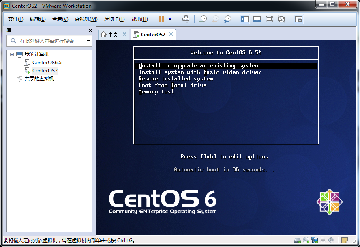Open the library search dropdown arrow
Image resolution: width=360 pixels, height=247 pixels.
coord(88,41)
